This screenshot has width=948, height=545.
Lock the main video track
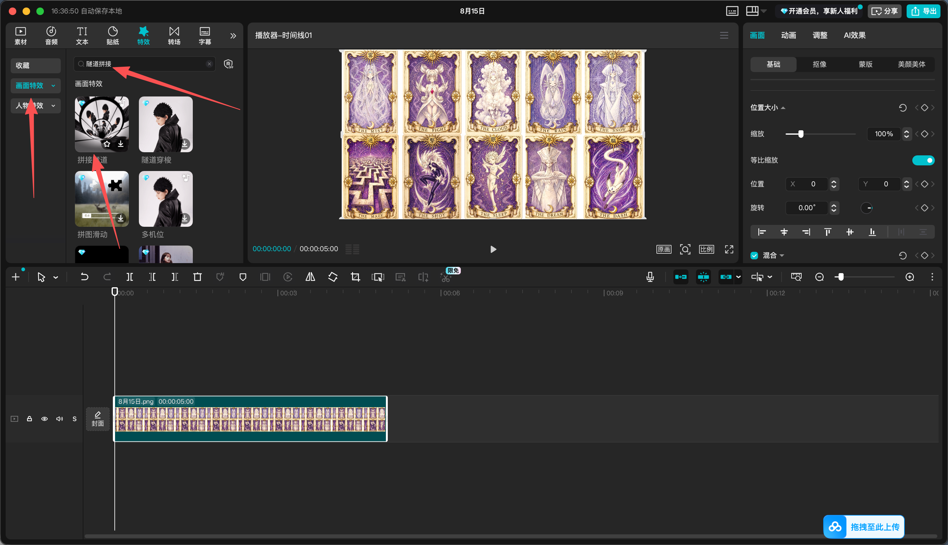coord(29,419)
